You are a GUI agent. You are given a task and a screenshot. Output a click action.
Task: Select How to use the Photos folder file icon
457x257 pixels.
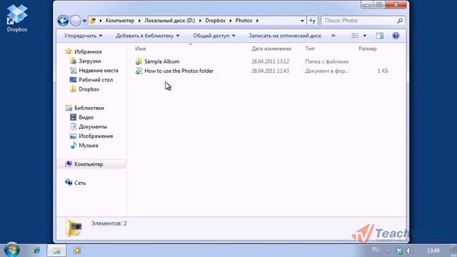pyautogui.click(x=139, y=71)
